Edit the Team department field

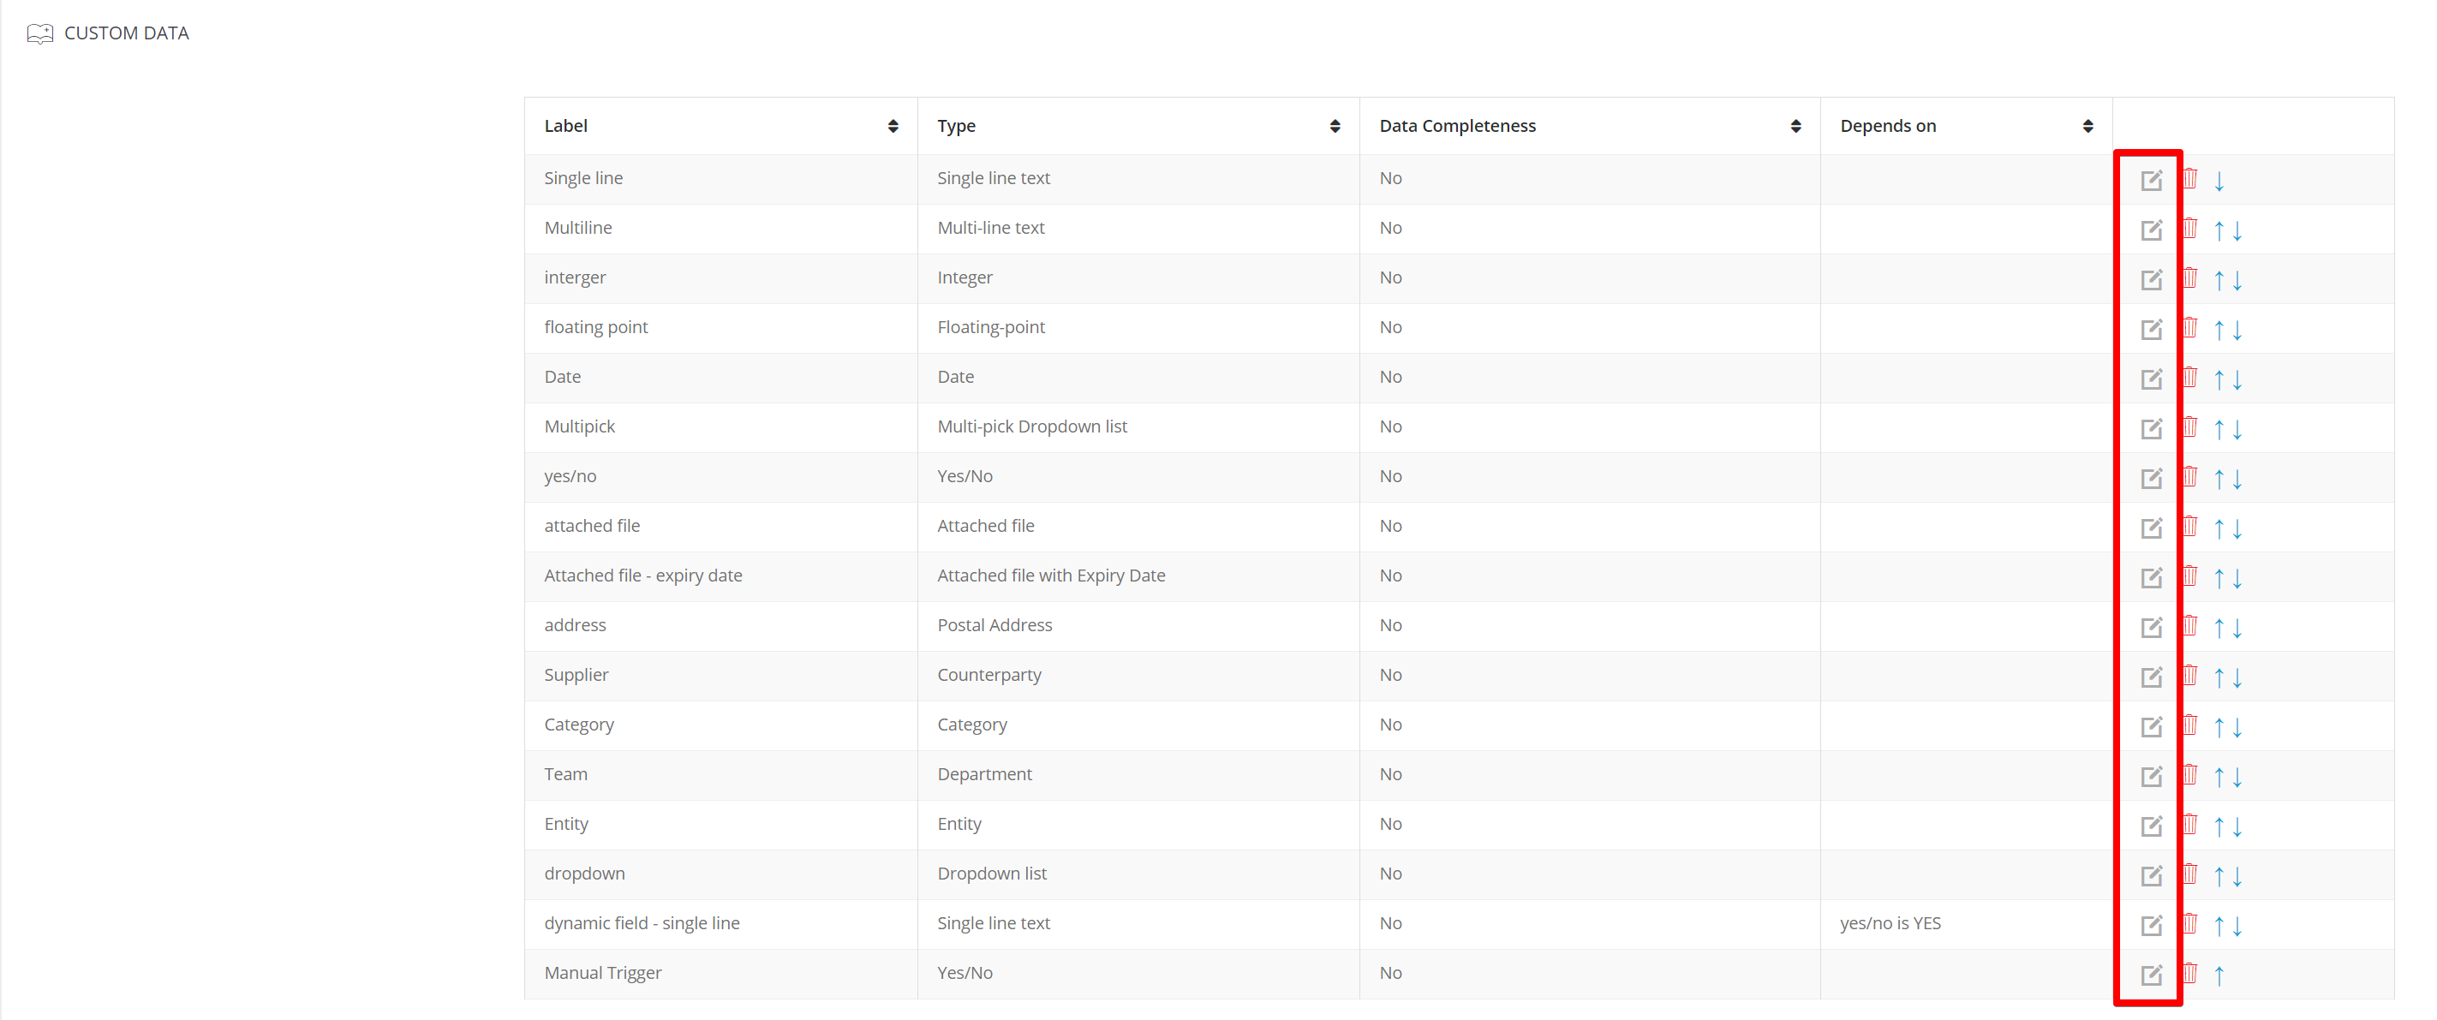pos(2151,776)
